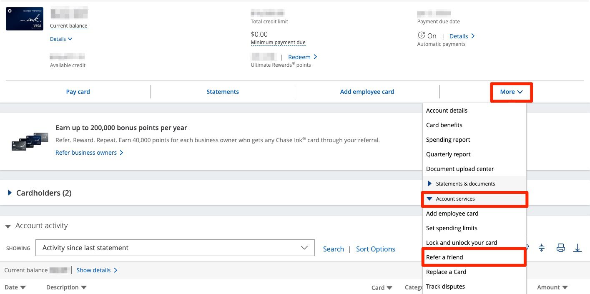The width and height of the screenshot is (590, 294).
Task: Click the Ink Business Preferred card image
Action: (x=24, y=19)
